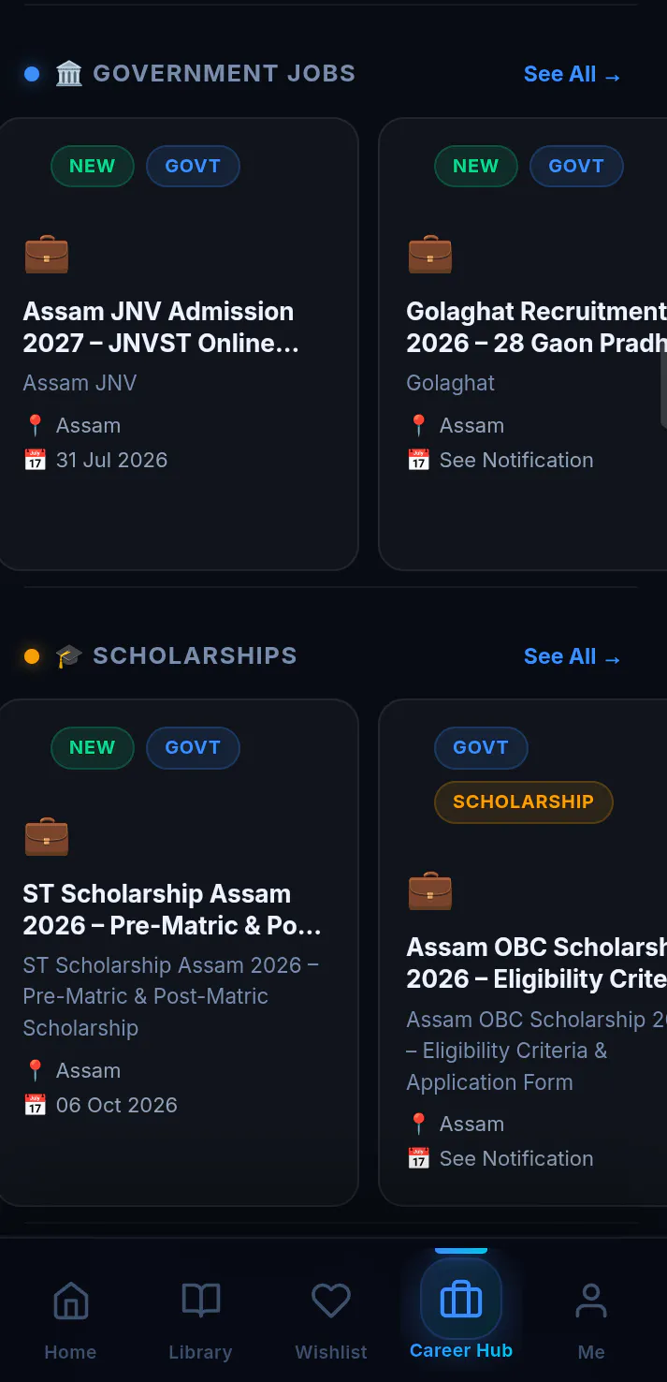Open the Me profile icon
Viewport: 667px width, 1382px height.
coord(591,1301)
